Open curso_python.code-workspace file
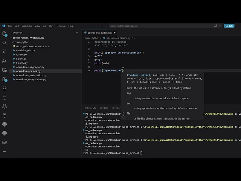Image resolution: width=241 pixels, height=181 pixels. pos(32,46)
